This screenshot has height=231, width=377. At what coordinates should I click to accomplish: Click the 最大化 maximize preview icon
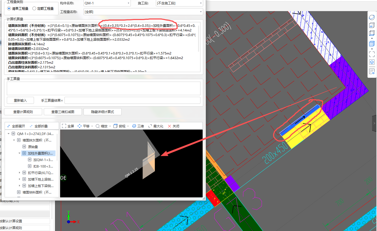[150, 126]
